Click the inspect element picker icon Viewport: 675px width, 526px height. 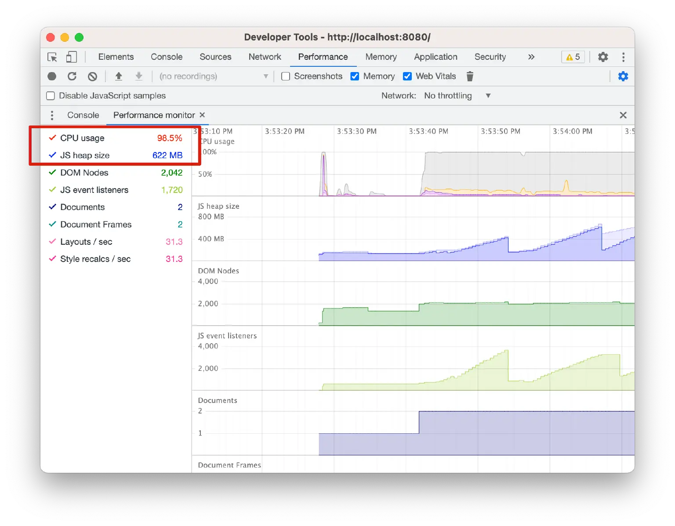tap(52, 57)
